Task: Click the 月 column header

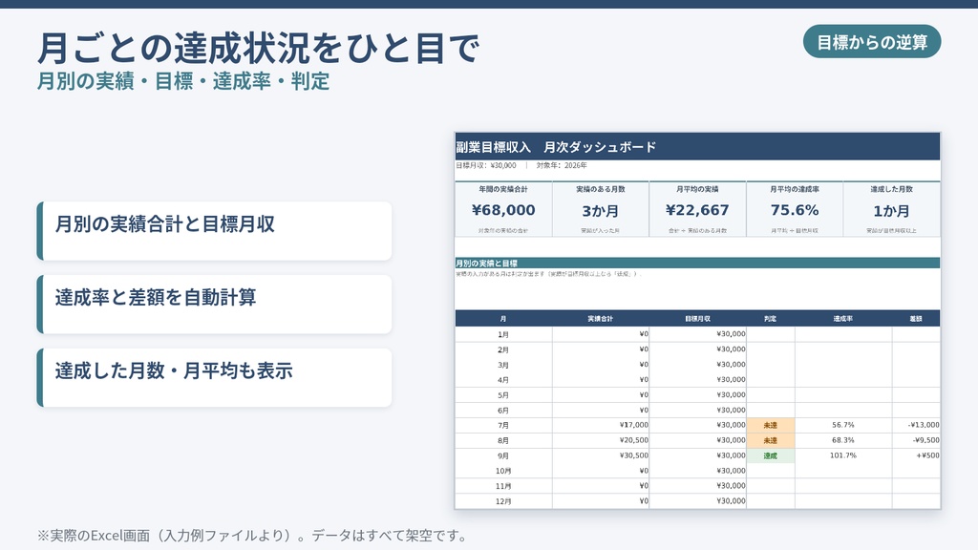Action: [x=503, y=319]
